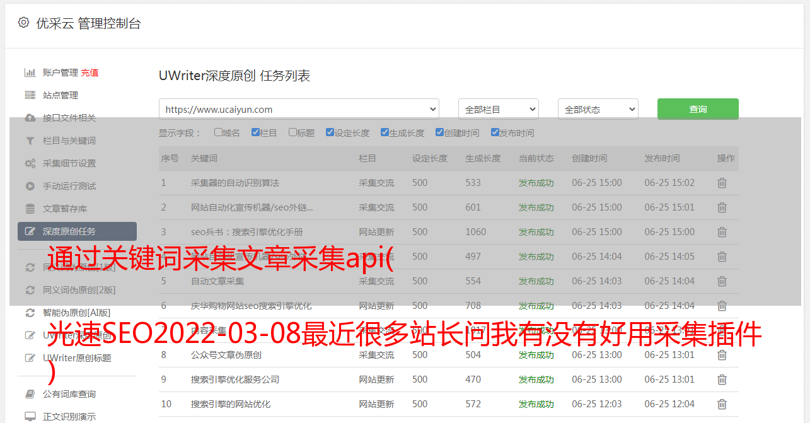Open 手动运行测试 sidebar link
This screenshot has width=810, height=423.
click(x=69, y=186)
